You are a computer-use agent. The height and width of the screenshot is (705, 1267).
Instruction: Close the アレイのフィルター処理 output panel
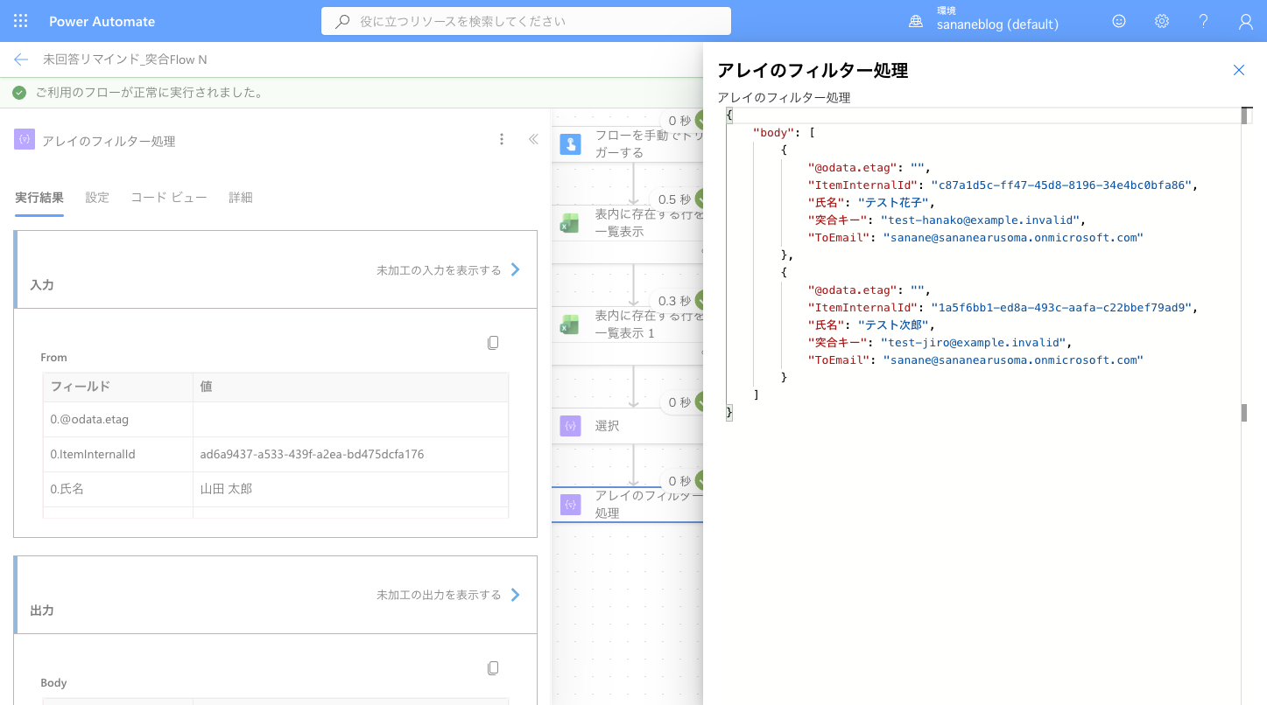pyautogui.click(x=1239, y=70)
